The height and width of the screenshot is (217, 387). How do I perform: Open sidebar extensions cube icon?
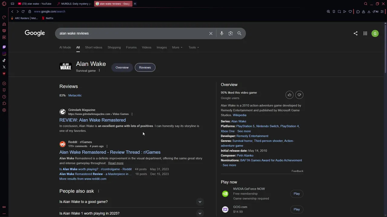coord(4,103)
